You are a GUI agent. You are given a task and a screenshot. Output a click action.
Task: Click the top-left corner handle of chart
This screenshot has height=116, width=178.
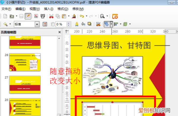point(82,102)
